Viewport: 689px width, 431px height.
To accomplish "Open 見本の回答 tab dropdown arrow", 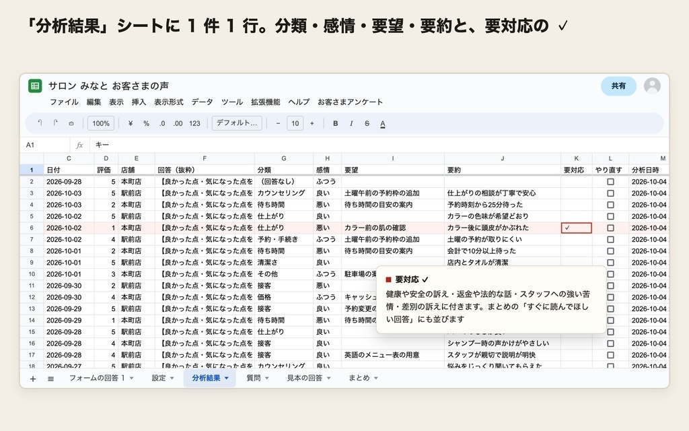I will 328,378.
